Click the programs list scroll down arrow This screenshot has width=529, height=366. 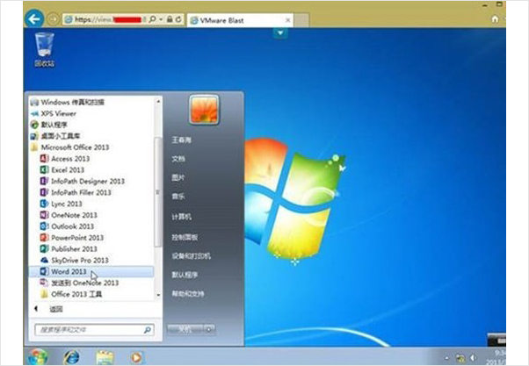[158, 295]
